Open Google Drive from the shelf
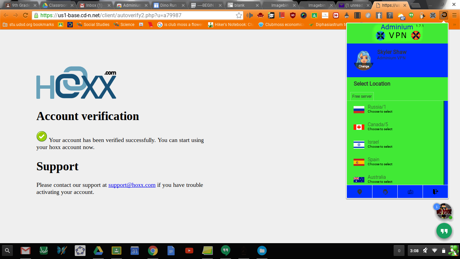460x259 pixels. [x=98, y=251]
